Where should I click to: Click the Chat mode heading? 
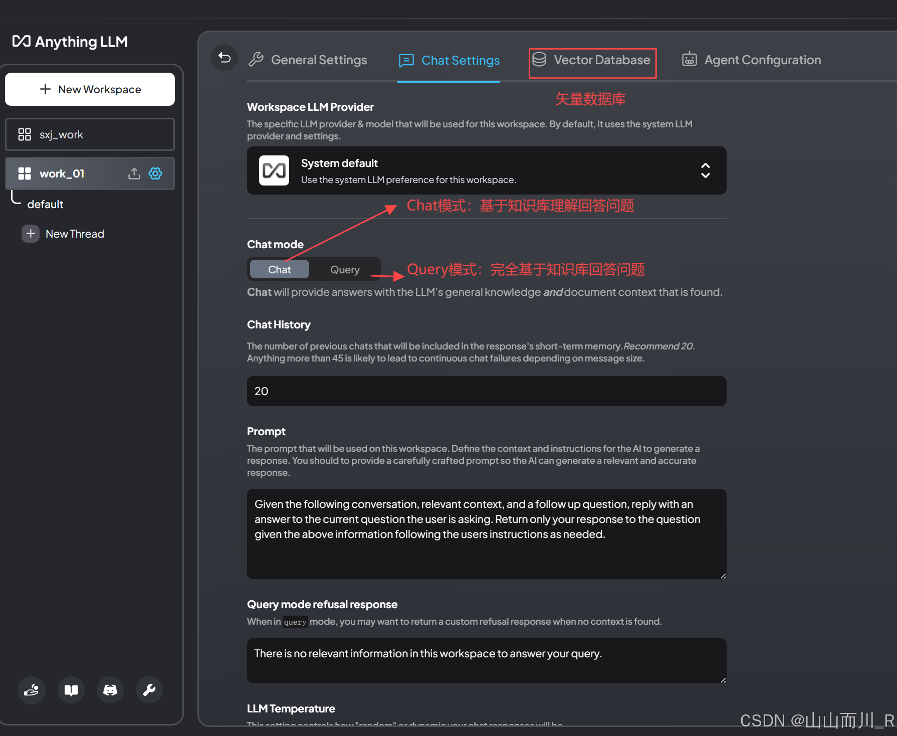(275, 244)
